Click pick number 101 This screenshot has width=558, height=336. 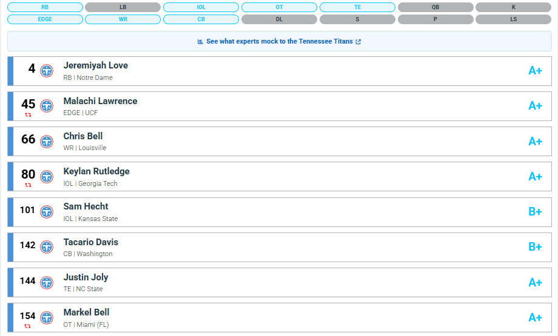27,210
